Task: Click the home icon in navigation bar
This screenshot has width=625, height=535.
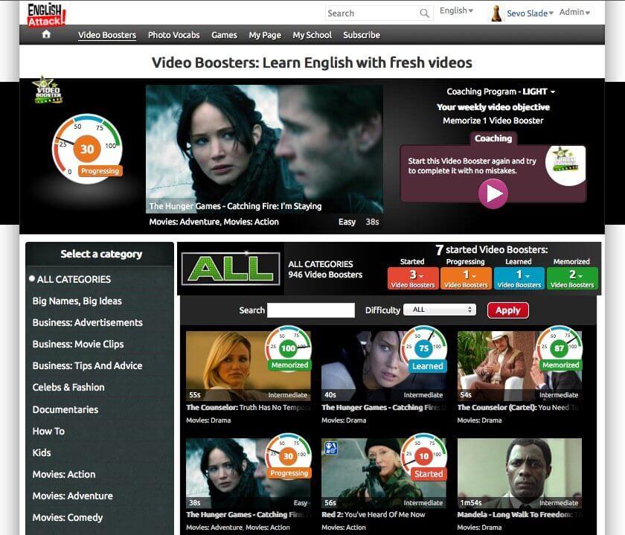Action: pyautogui.click(x=46, y=34)
